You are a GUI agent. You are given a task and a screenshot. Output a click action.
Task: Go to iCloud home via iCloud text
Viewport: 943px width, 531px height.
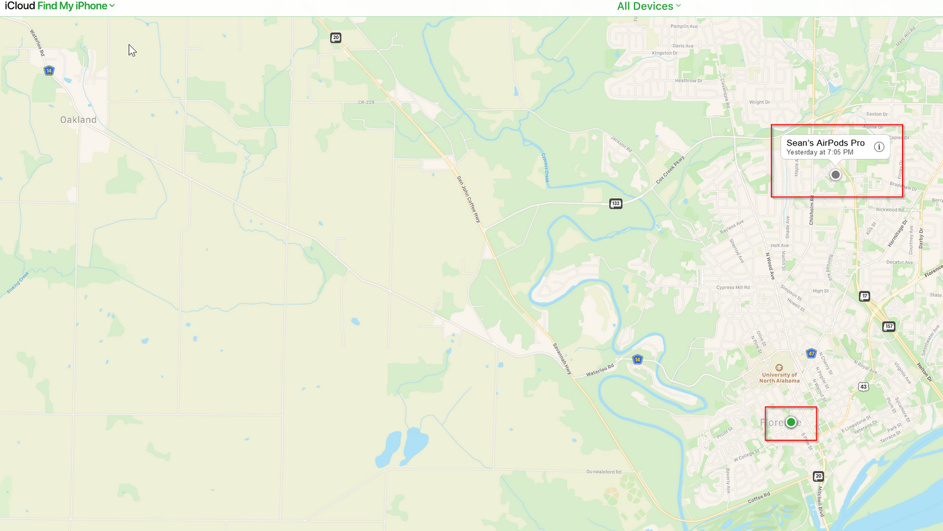20,6
